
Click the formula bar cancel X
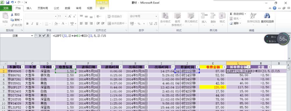tap(40, 36)
